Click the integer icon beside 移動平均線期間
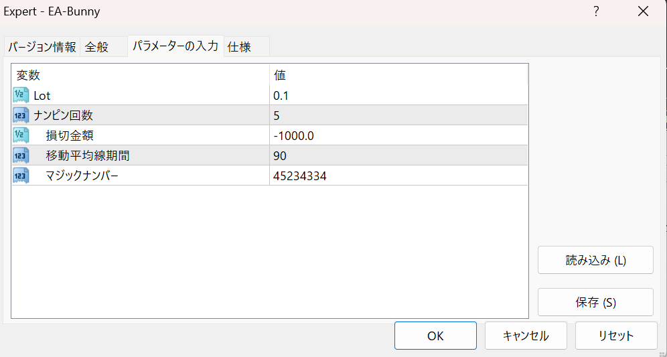 21,155
